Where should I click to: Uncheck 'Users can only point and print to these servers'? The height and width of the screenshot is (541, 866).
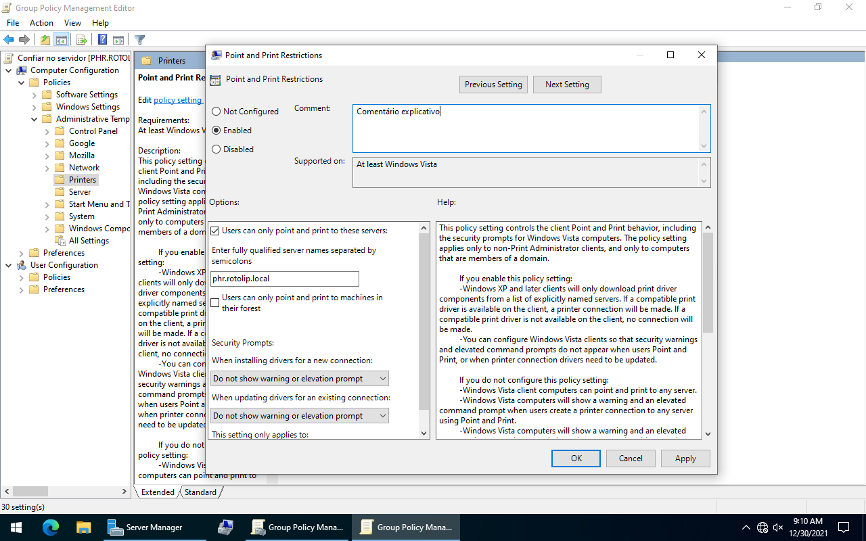point(215,231)
